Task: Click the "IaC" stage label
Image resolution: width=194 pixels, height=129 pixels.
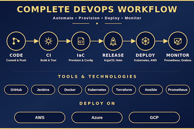Action: (x=81, y=55)
